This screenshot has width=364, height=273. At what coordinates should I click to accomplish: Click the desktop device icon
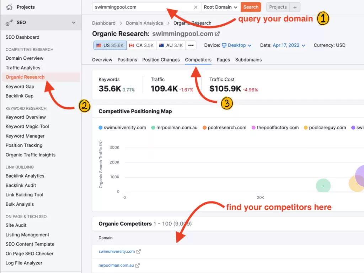pos(224,45)
